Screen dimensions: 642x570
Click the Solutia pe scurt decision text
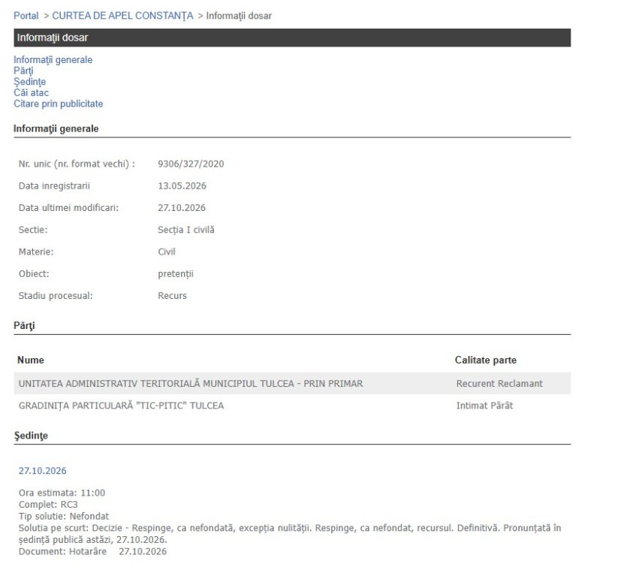pos(290,534)
